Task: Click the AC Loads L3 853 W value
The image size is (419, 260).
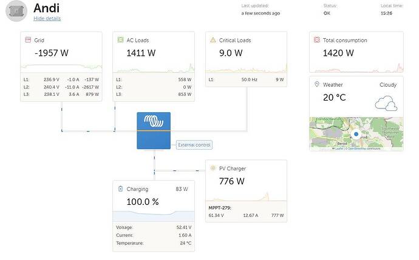Action: tap(185, 94)
